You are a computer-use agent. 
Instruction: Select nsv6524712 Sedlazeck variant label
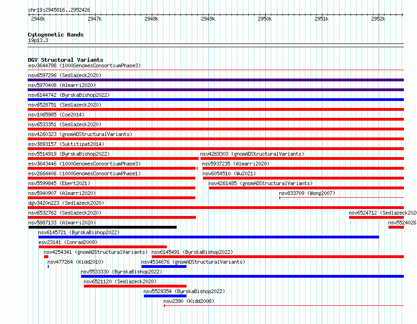point(383,213)
